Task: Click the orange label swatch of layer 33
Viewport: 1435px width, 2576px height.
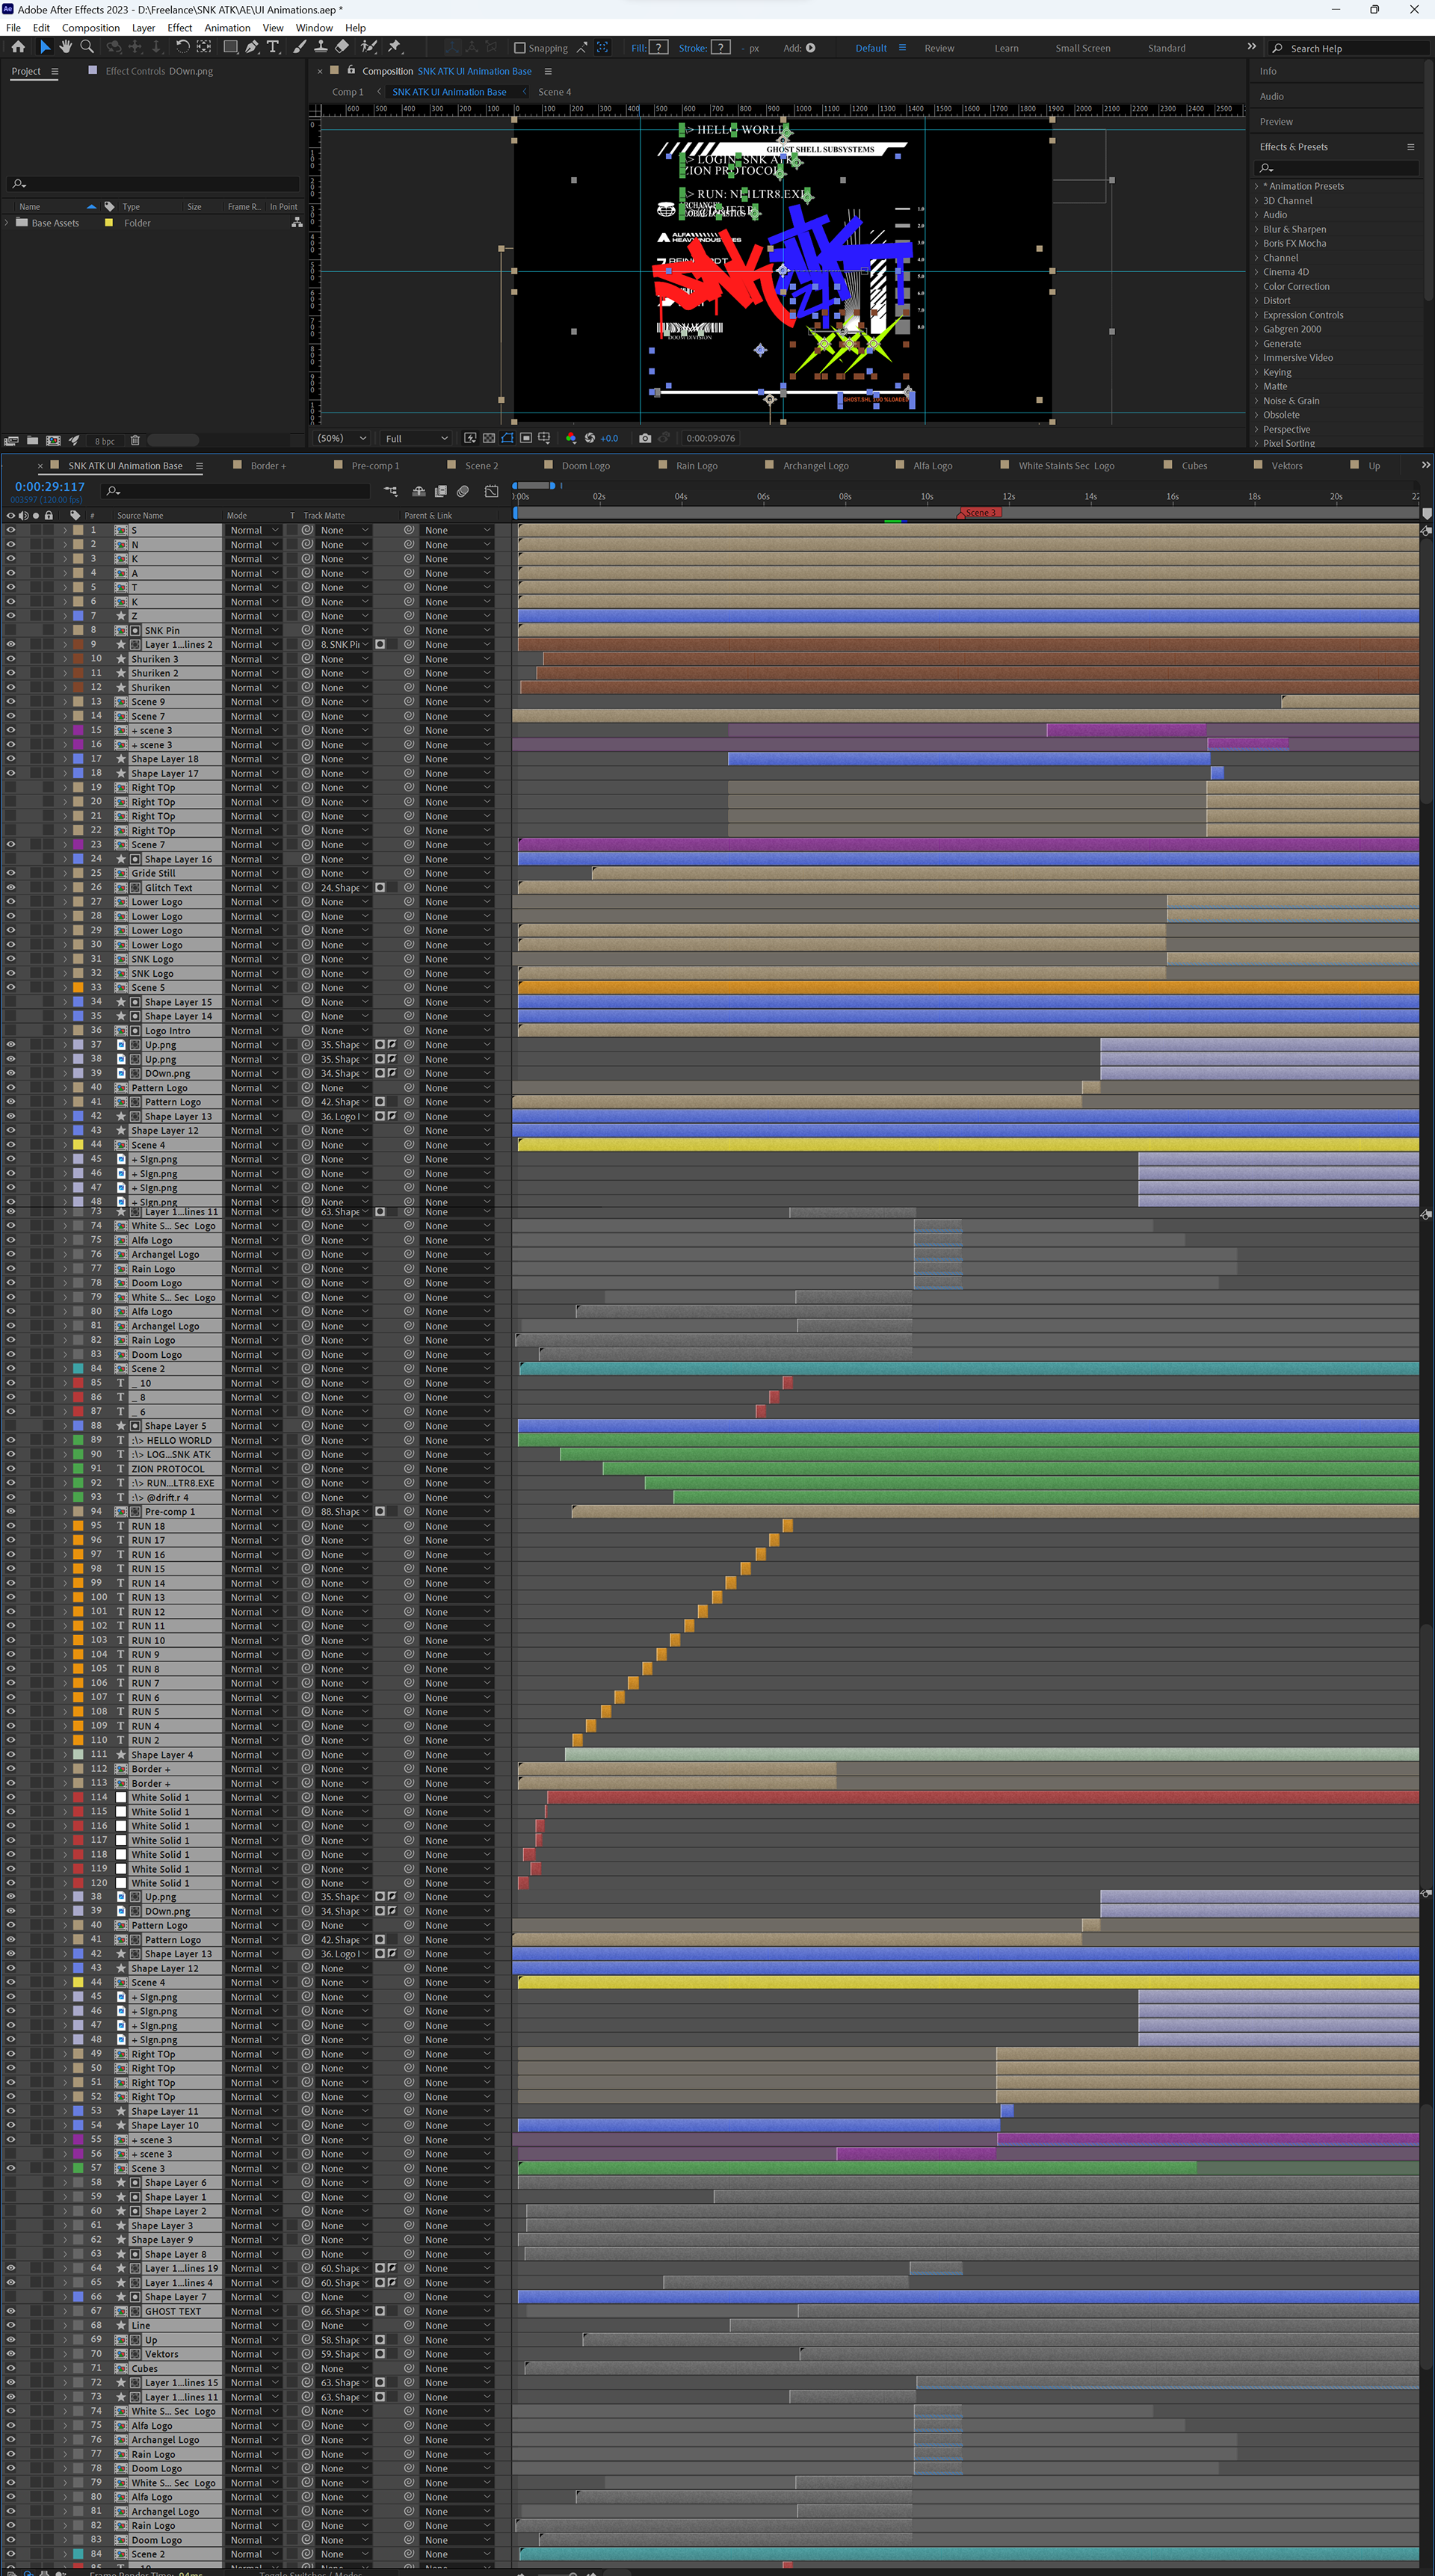Action: click(78, 988)
